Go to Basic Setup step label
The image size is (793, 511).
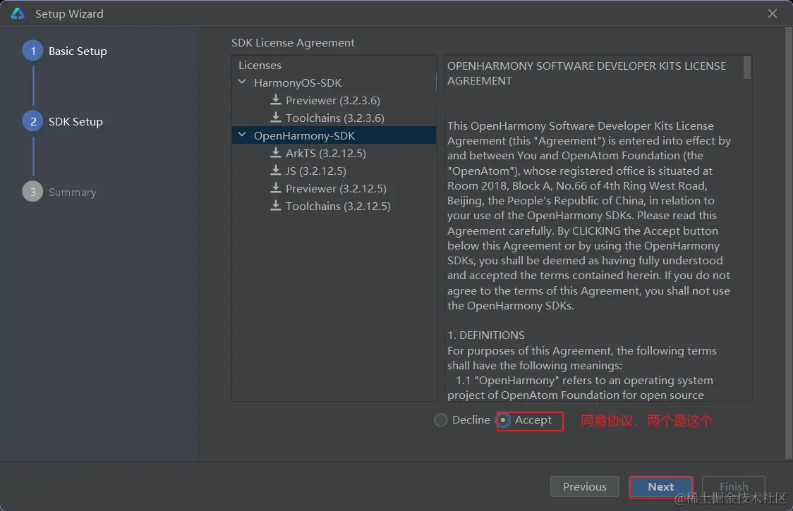pos(78,51)
